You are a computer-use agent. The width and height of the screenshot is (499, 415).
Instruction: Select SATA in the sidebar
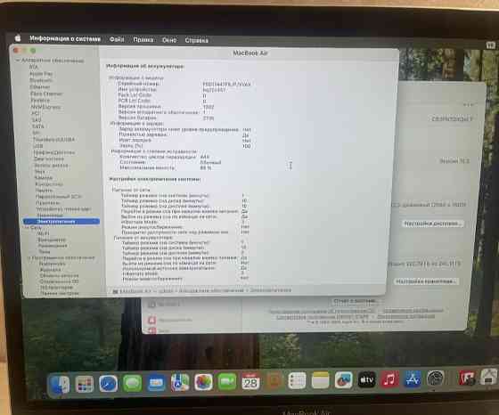point(38,126)
